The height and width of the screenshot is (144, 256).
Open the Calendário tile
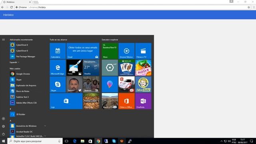pyautogui.click(x=58, y=51)
